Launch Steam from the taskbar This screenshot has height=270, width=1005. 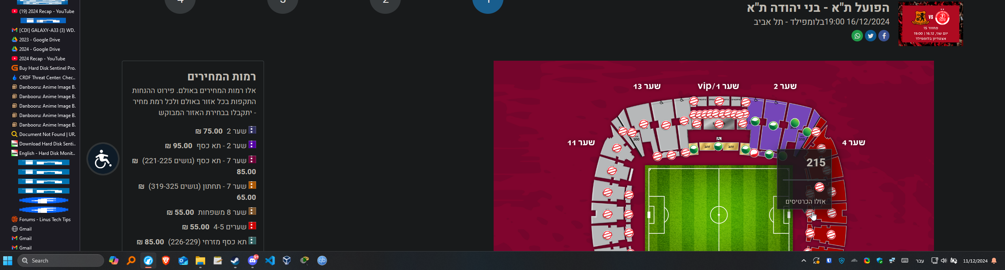pos(235,261)
